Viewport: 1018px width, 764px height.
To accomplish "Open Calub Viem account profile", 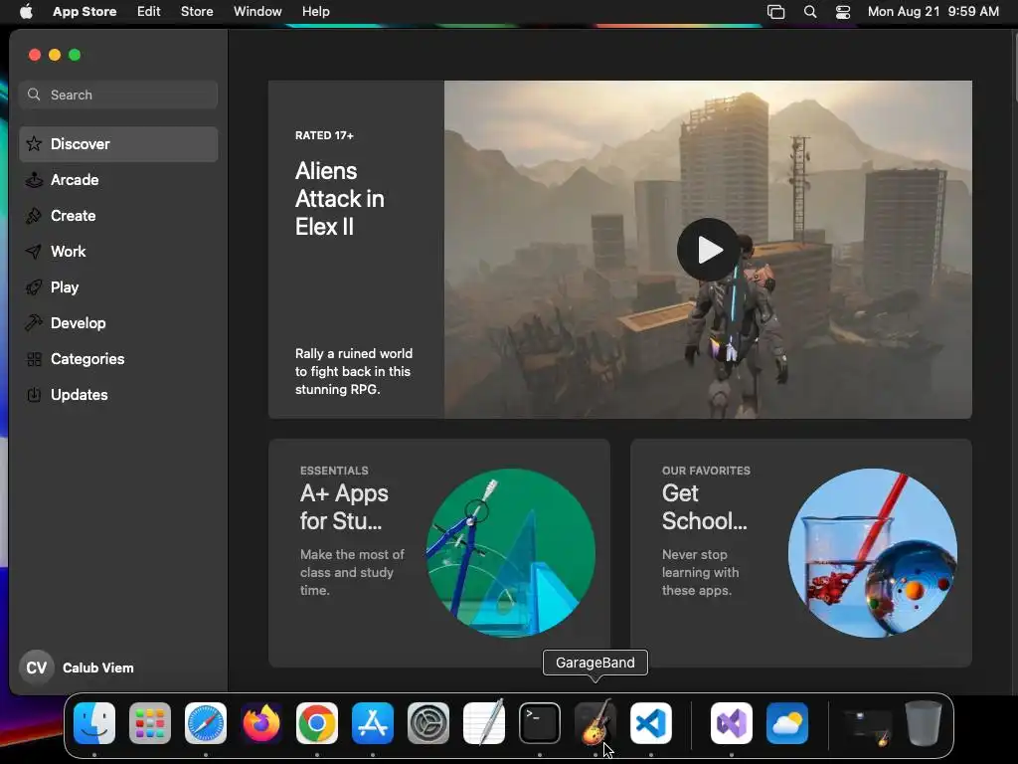I will point(77,668).
